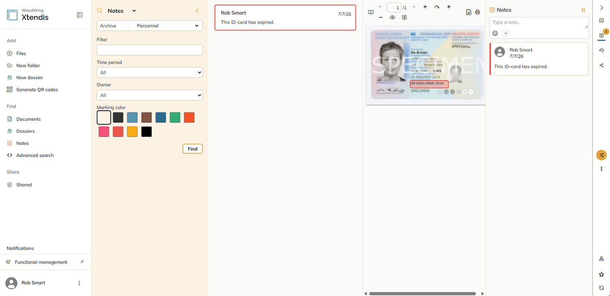The image size is (610, 296).
Task: Open the Archive Personnel dropdown
Action: (150, 26)
